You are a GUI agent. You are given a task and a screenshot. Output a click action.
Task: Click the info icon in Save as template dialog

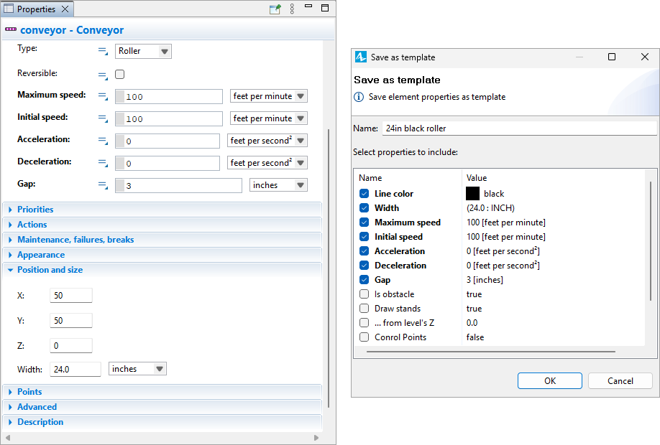pos(359,97)
